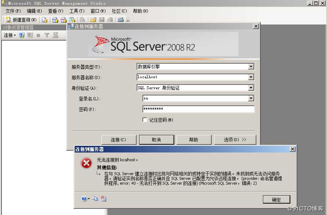Copy error message text via the copy icon

(95, 199)
